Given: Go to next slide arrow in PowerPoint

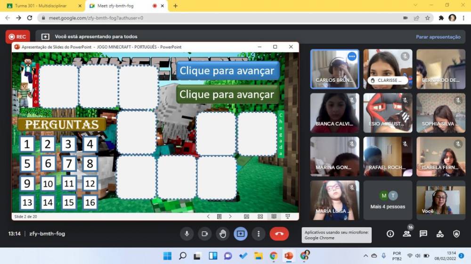Looking at the screenshot, I should [x=230, y=216].
